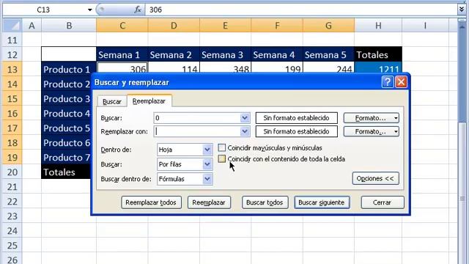
Task: Click the Reemplazar button at dialog bottom
Action: (x=209, y=202)
